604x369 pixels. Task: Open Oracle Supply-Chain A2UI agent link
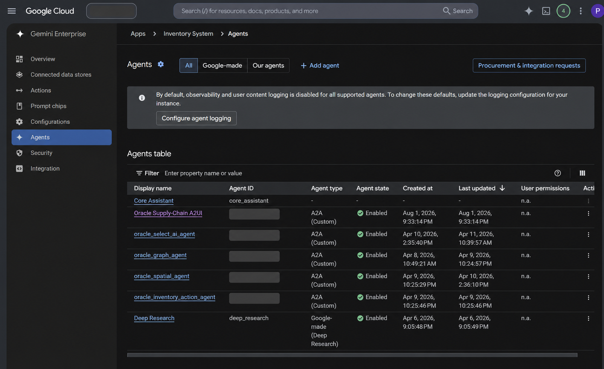click(168, 213)
